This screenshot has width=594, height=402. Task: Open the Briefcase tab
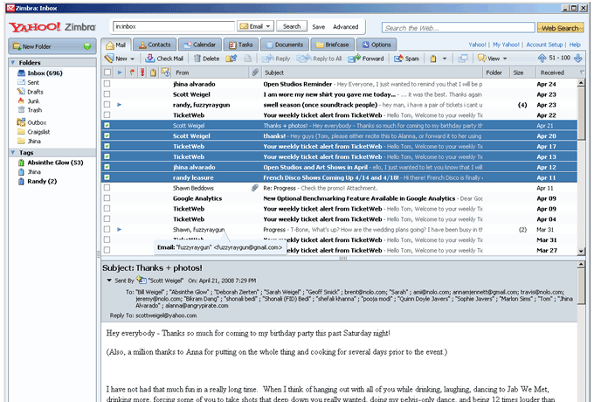332,45
